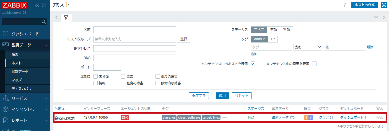Check メンテナンス中の障害を表示 checkbox

[x=314, y=64]
